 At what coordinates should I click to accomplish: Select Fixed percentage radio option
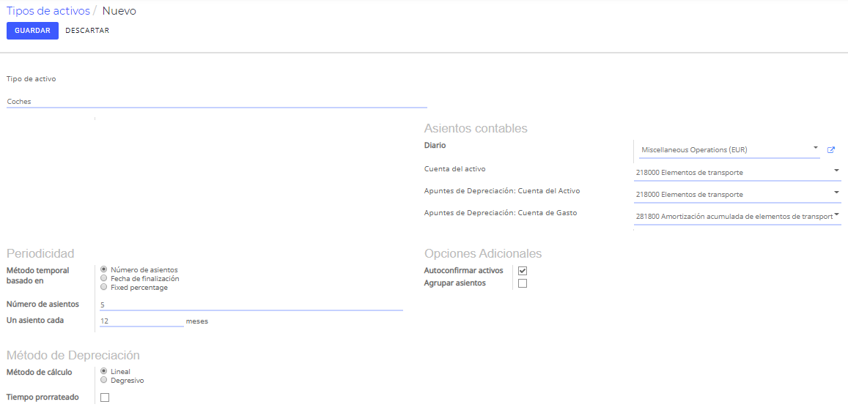104,287
